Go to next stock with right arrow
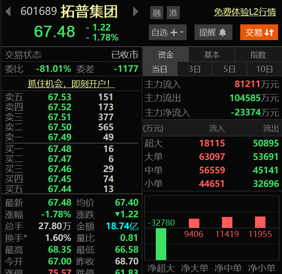 pos(136,11)
